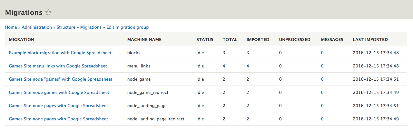Screen dimensions: 413x132
Task: Navigate to Migrations breadcrumb link
Action: pos(91,27)
